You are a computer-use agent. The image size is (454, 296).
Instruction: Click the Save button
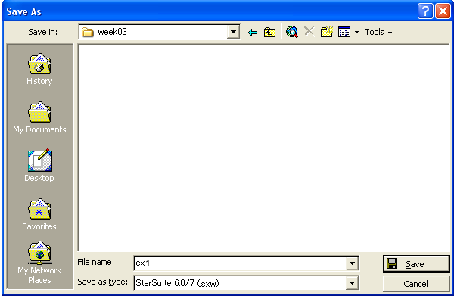(x=416, y=264)
